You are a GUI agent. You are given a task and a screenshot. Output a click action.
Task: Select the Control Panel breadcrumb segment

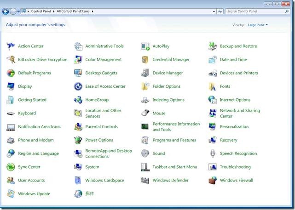click(x=41, y=11)
